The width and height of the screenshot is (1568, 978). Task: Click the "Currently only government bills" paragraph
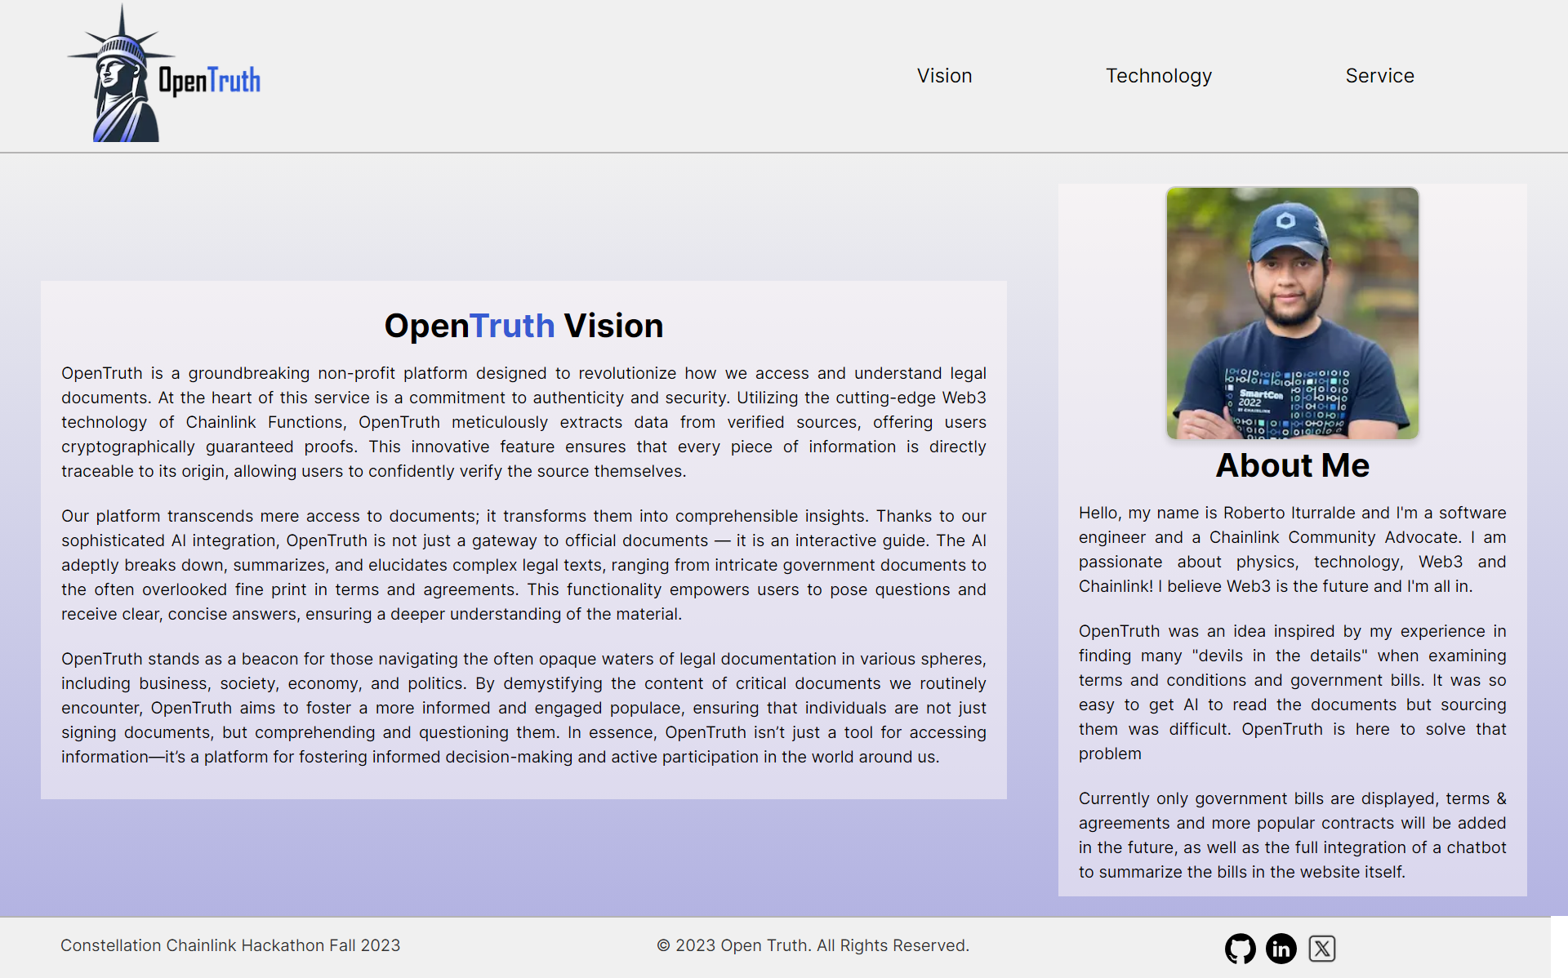tap(1292, 835)
